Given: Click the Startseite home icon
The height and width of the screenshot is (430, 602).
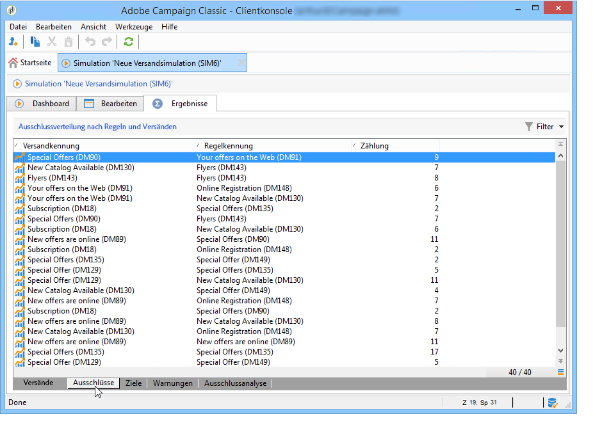Looking at the screenshot, I should tap(13, 63).
